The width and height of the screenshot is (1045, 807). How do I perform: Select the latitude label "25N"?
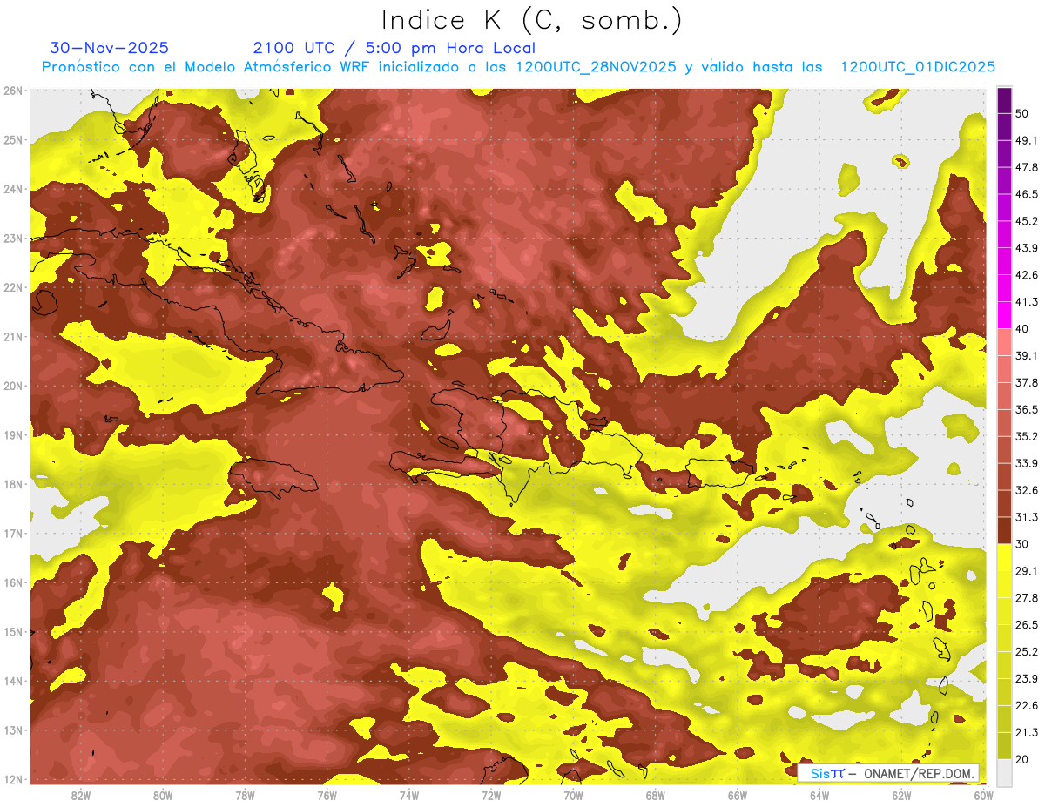(x=13, y=140)
